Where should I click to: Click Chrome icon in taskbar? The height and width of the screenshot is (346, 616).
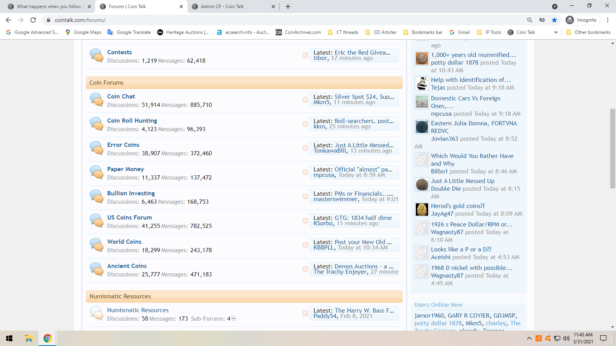[x=47, y=338]
